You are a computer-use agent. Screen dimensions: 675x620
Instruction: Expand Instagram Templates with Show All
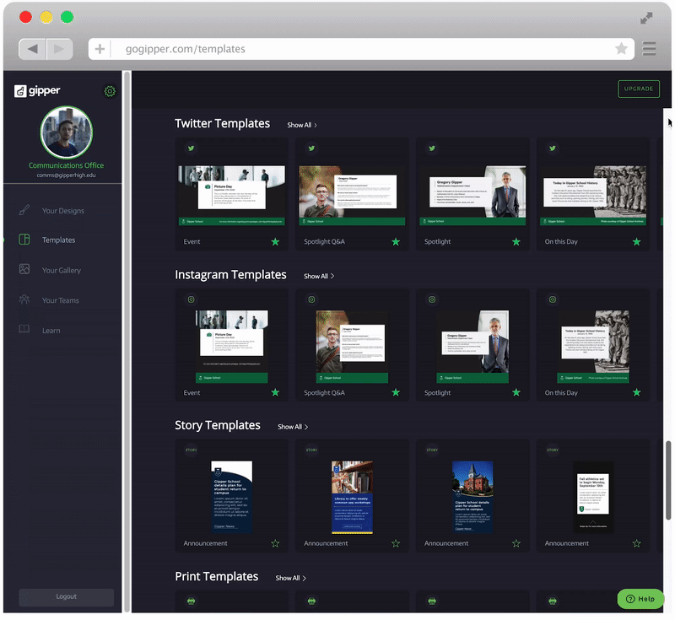tap(319, 276)
